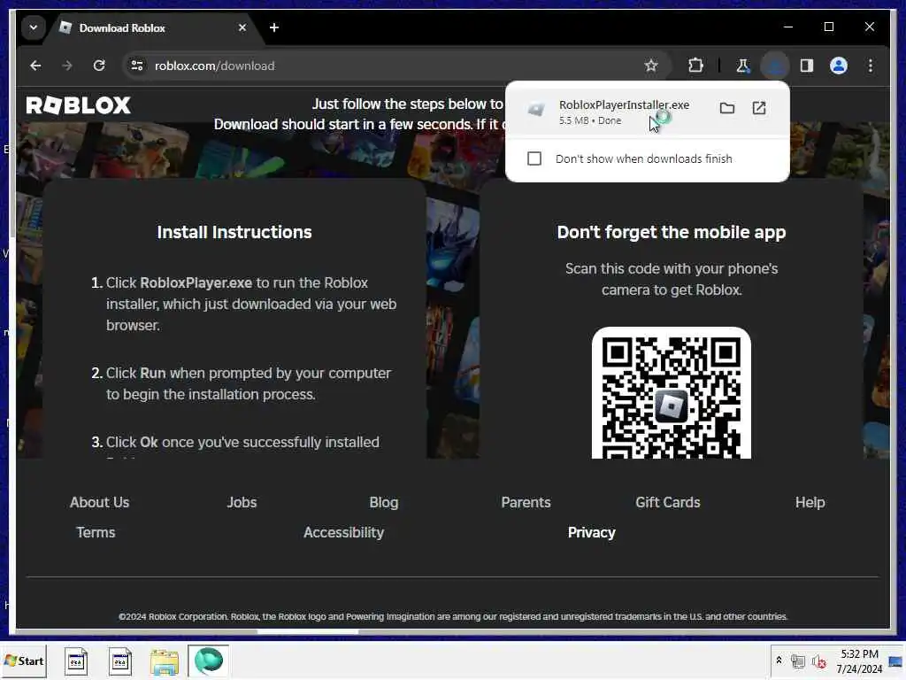The width and height of the screenshot is (906, 680).
Task: Open the About Us footer link
Action: [99, 503]
